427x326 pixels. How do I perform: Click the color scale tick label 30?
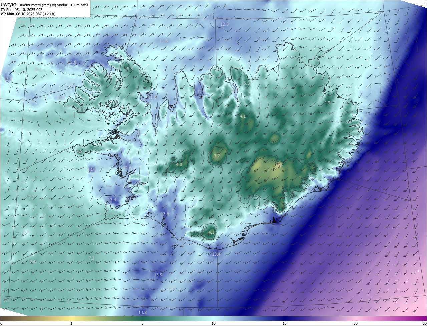click(356, 323)
